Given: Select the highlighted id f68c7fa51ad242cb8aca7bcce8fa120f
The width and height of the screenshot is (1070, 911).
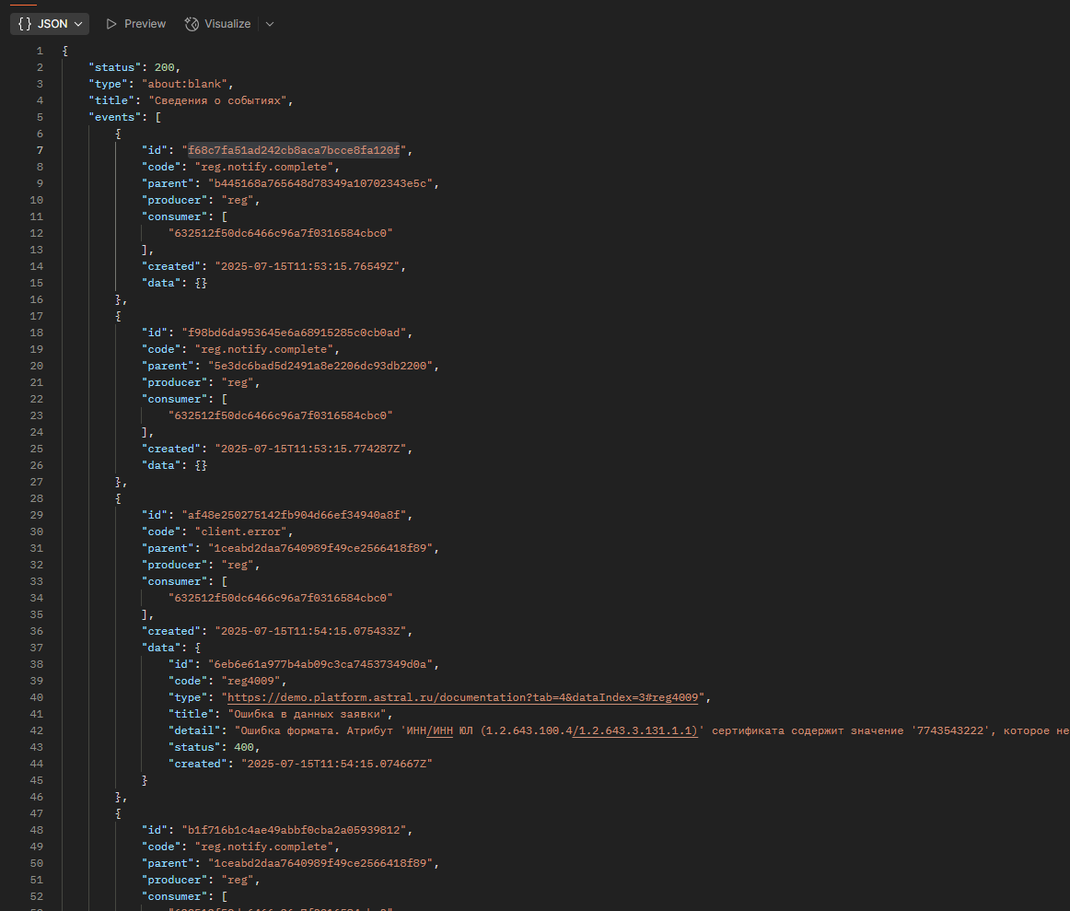Looking at the screenshot, I should 294,150.
